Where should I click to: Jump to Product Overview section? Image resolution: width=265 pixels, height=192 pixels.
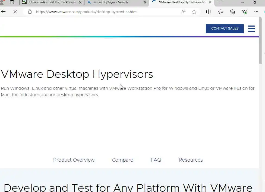coord(74,160)
